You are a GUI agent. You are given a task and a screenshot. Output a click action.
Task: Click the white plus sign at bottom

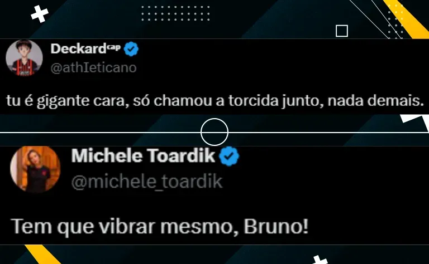tap(321, 260)
